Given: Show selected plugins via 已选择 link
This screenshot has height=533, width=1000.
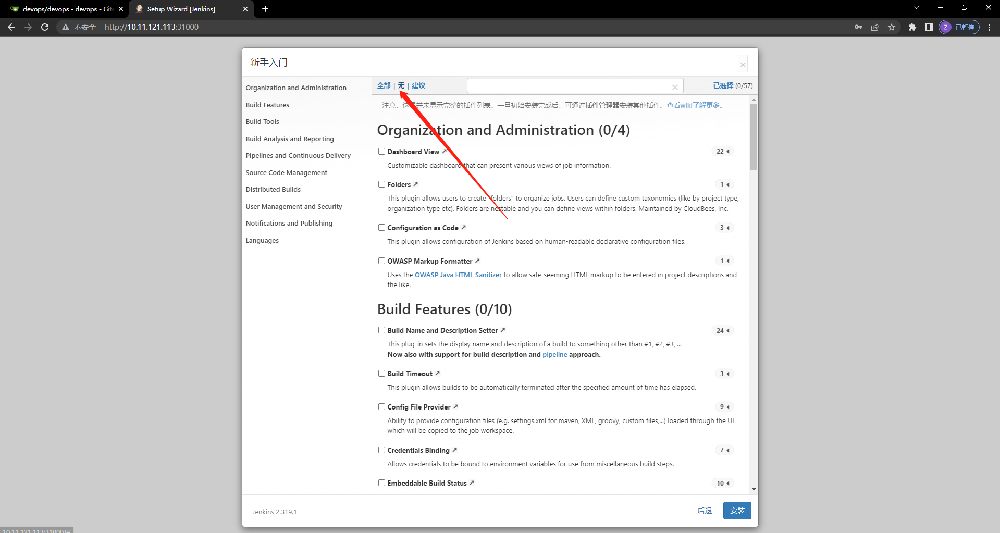Looking at the screenshot, I should click(723, 85).
